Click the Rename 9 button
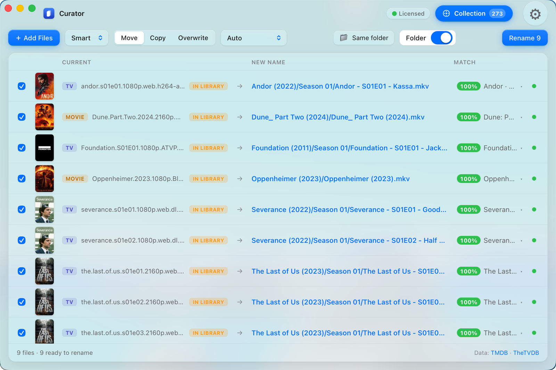556x370 pixels. click(525, 38)
